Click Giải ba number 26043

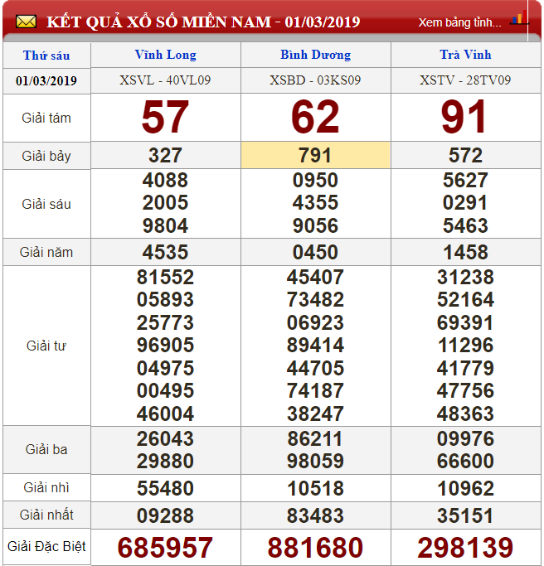coord(165,439)
